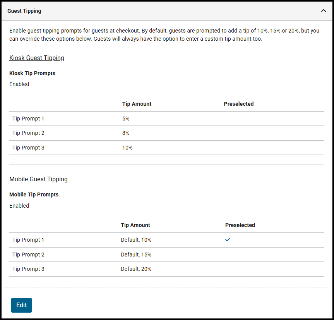Select the preselected checkmark for Default, 10%
Image resolution: width=334 pixels, height=320 pixels.
coord(228,240)
